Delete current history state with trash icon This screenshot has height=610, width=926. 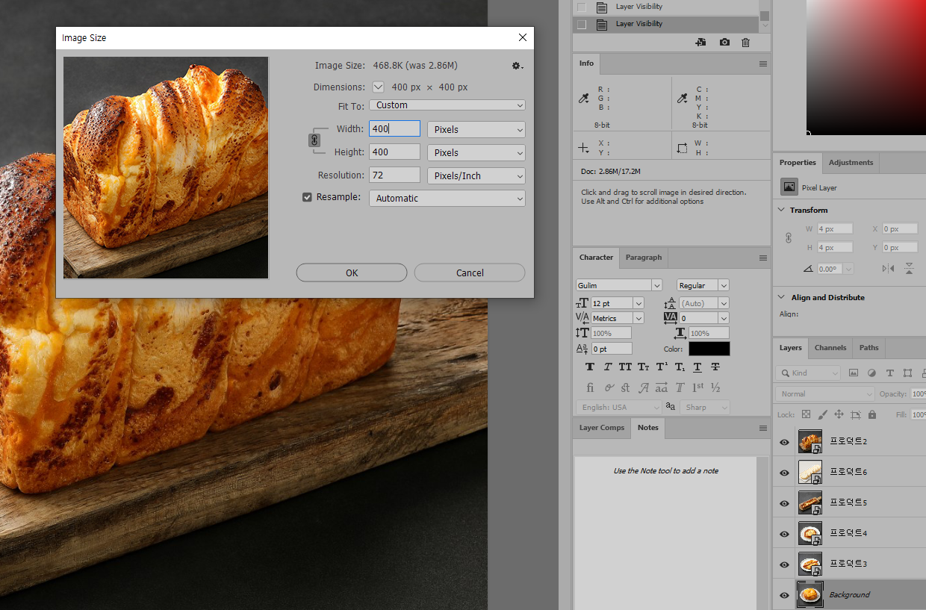pos(745,43)
